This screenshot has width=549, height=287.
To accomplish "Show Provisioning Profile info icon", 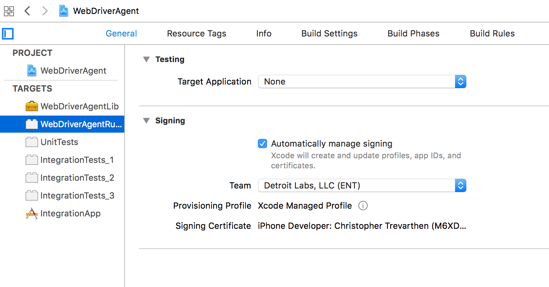I will click(x=363, y=206).
